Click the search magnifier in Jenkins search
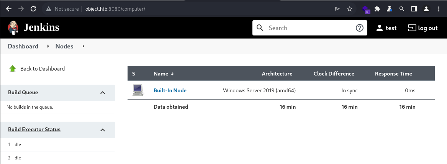Image resolution: width=447 pixels, height=164 pixels. click(x=260, y=28)
